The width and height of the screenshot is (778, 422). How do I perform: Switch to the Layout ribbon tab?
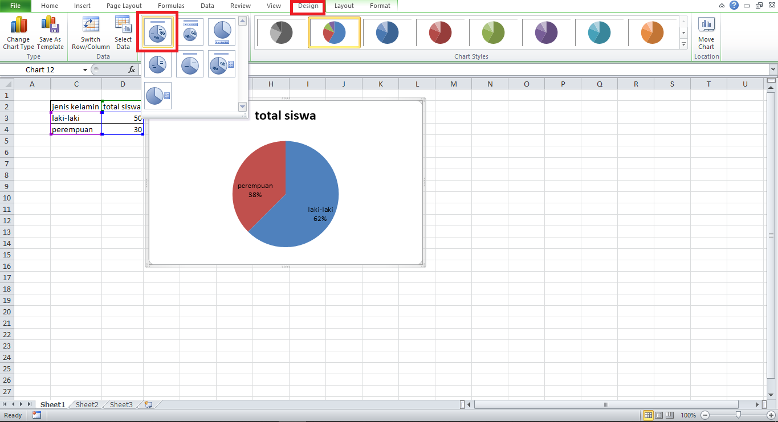[344, 6]
